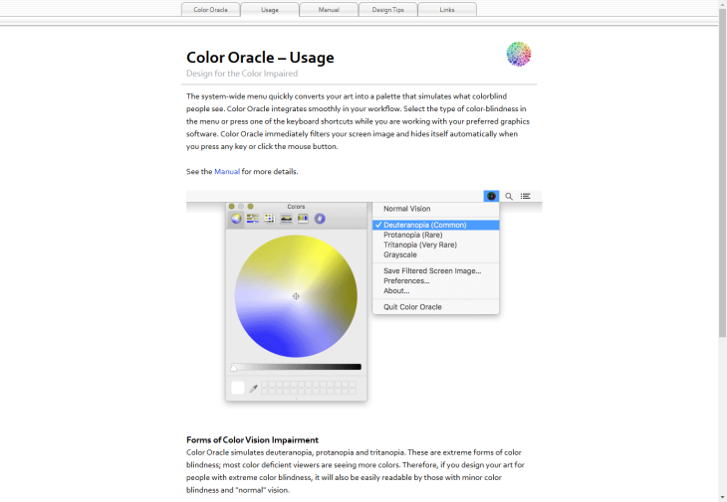The image size is (727, 502).
Task: Click the saved color swatches grid
Action: pyautogui.click(x=309, y=388)
